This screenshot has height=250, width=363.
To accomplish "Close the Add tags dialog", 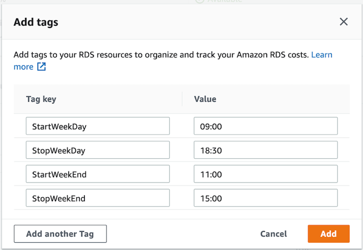I will (x=343, y=22).
